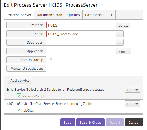Click the Edit... button next to Partition
This screenshot has height=130, width=147.
coord(123,25)
